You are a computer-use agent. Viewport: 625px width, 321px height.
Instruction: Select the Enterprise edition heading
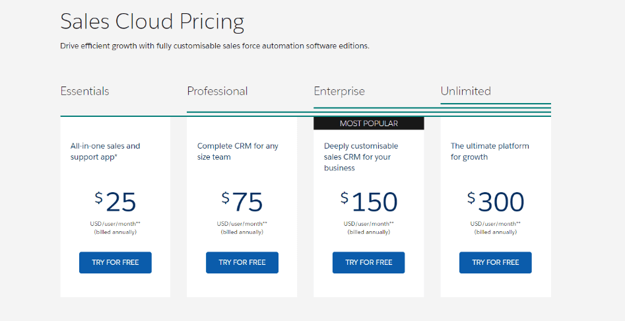tap(339, 91)
